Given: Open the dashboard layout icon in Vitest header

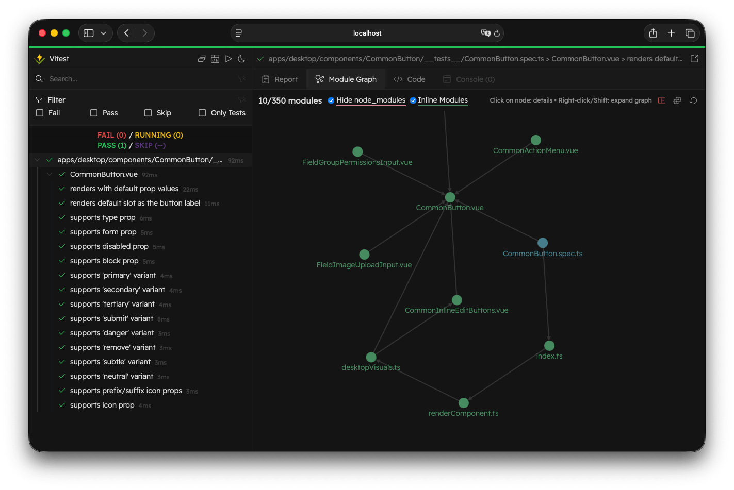Looking at the screenshot, I should (x=215, y=58).
